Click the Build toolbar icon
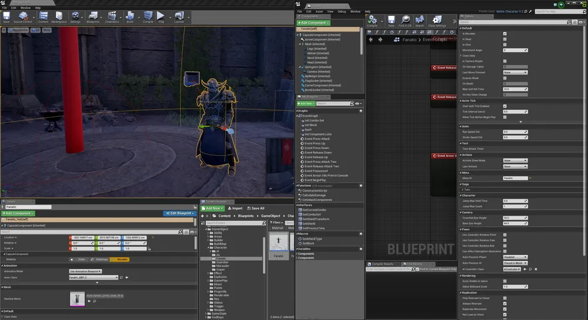The image size is (588, 320). click(130, 16)
